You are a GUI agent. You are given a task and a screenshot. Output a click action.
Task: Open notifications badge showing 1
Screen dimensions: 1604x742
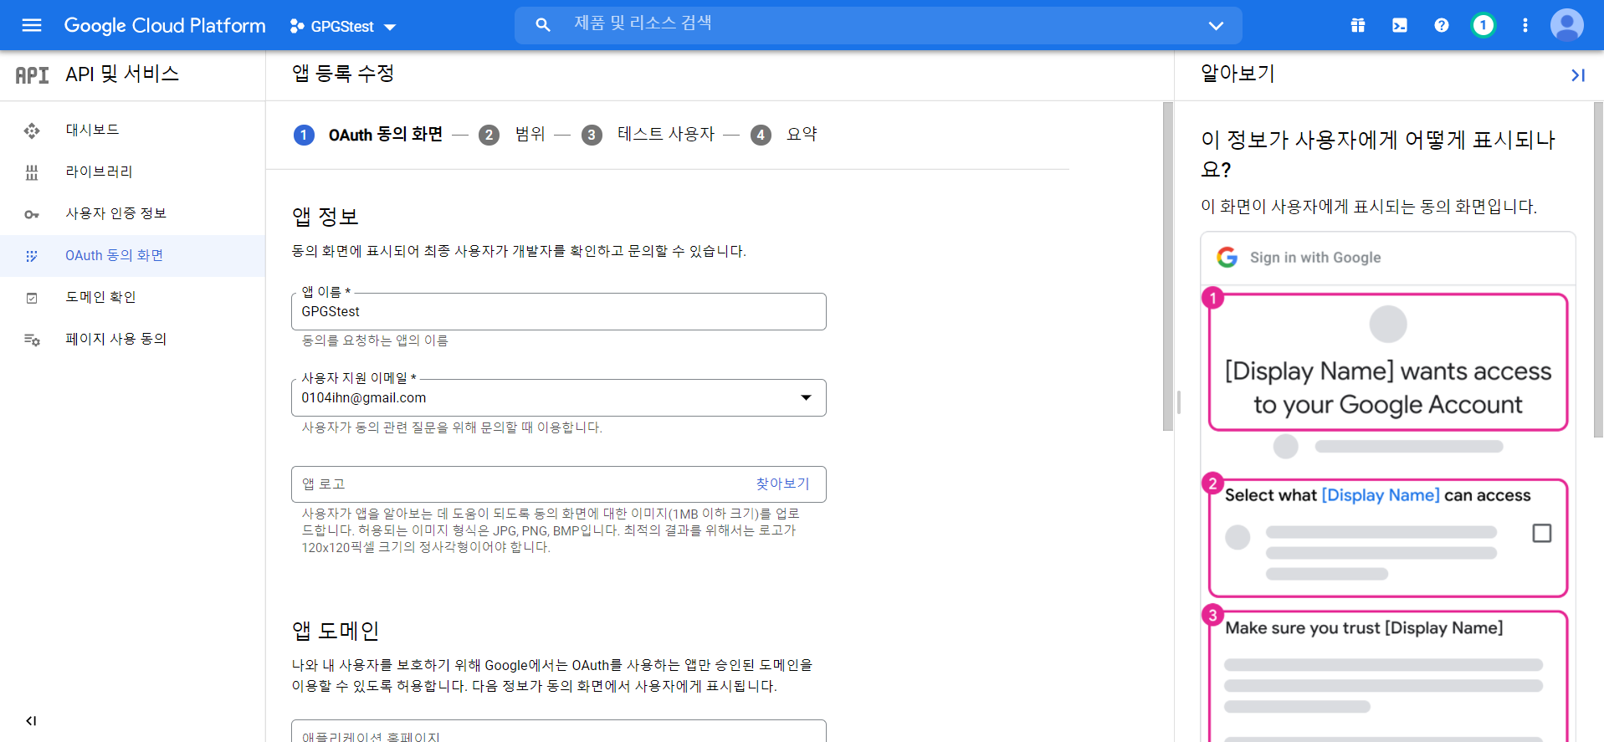1484,26
